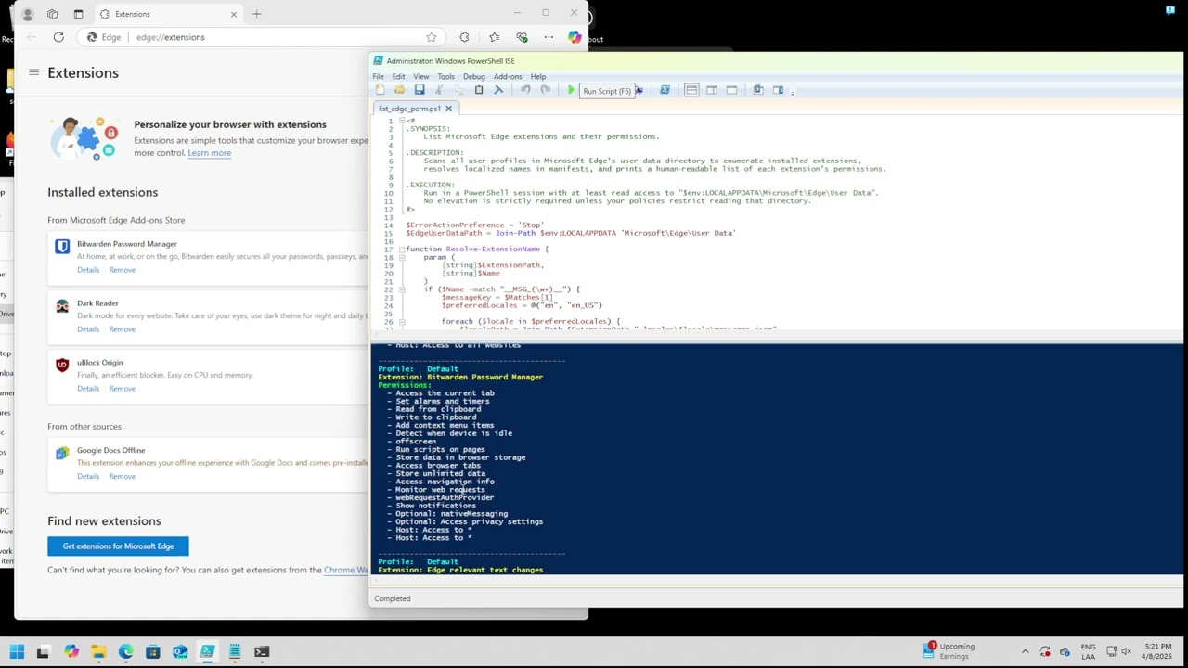The width and height of the screenshot is (1188, 668).
Task: Remove the uBlock Origin extension
Action: coord(123,389)
